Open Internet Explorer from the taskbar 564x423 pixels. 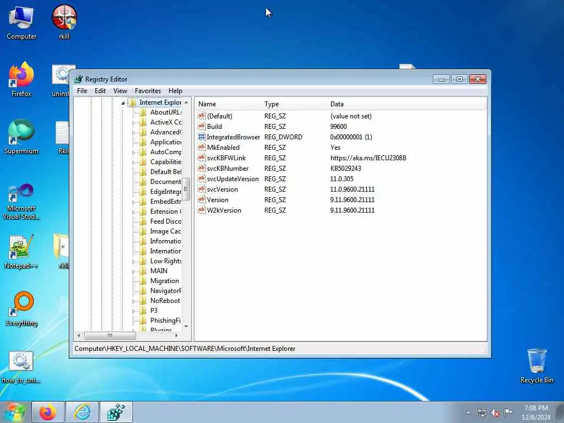coord(82,412)
